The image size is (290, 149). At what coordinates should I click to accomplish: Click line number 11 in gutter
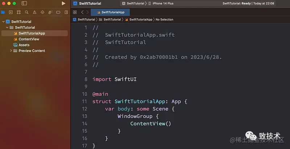[84, 102]
